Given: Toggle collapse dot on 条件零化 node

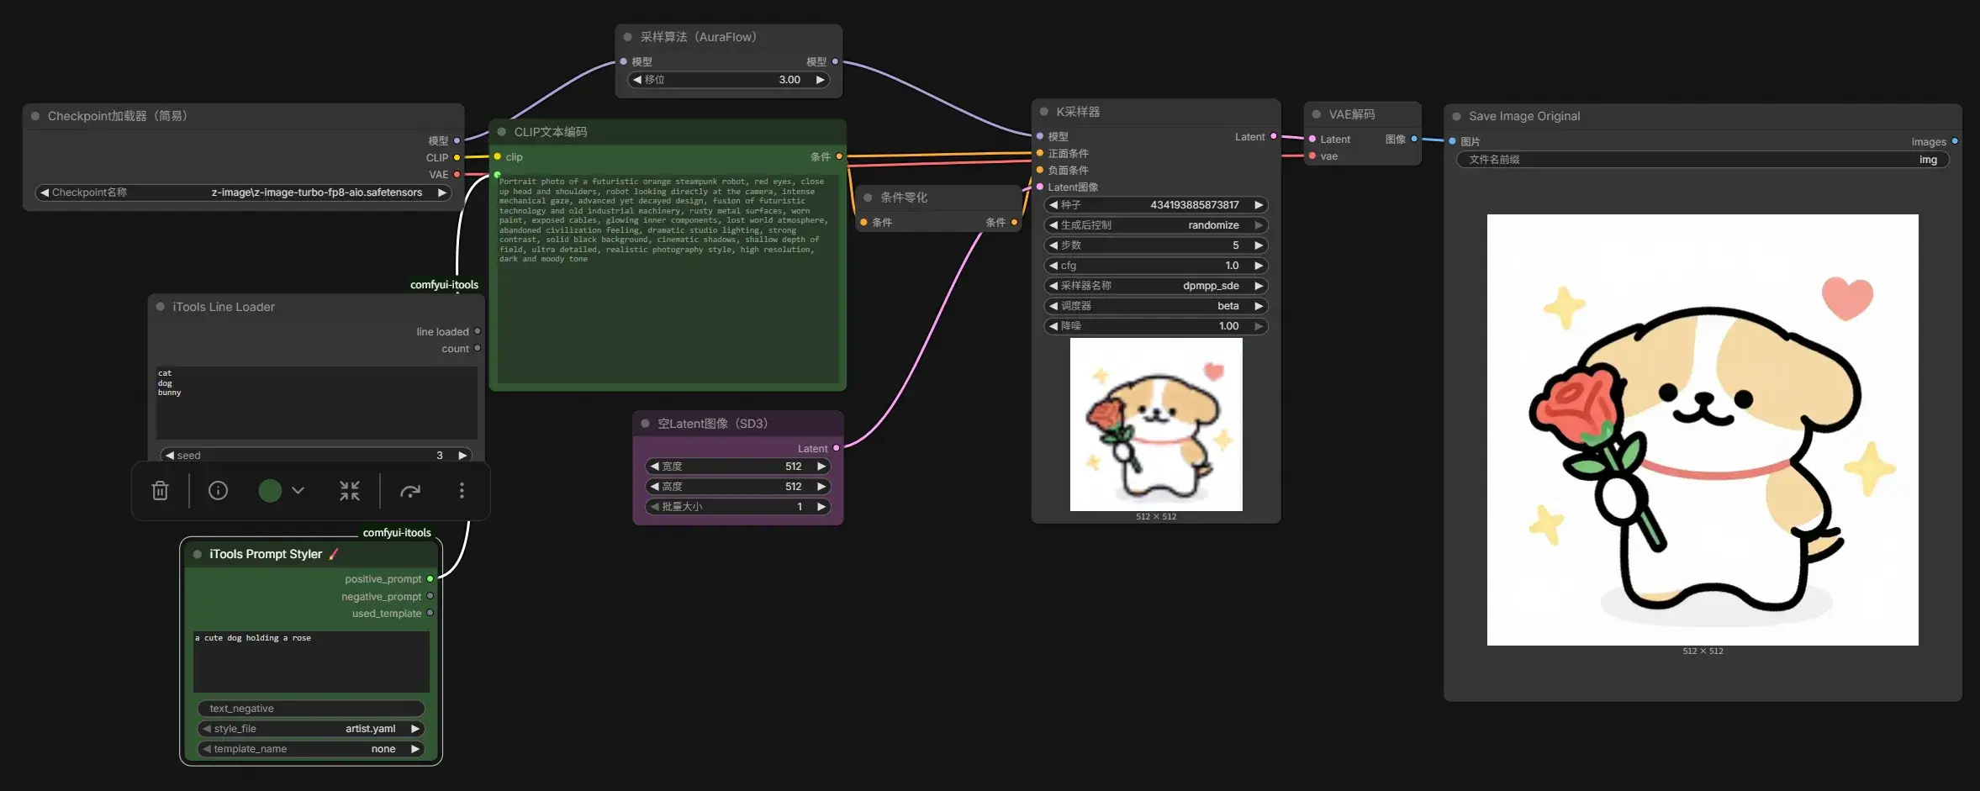Looking at the screenshot, I should click(x=869, y=198).
